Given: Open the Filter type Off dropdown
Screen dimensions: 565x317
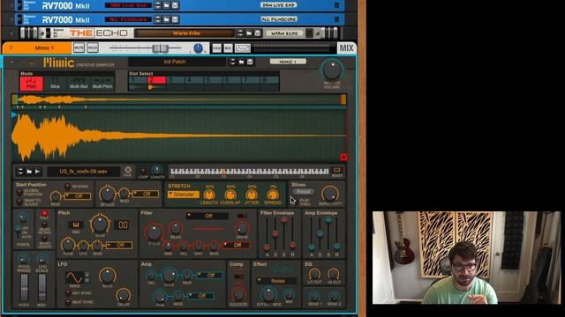Looking at the screenshot, I should pyautogui.click(x=207, y=216).
